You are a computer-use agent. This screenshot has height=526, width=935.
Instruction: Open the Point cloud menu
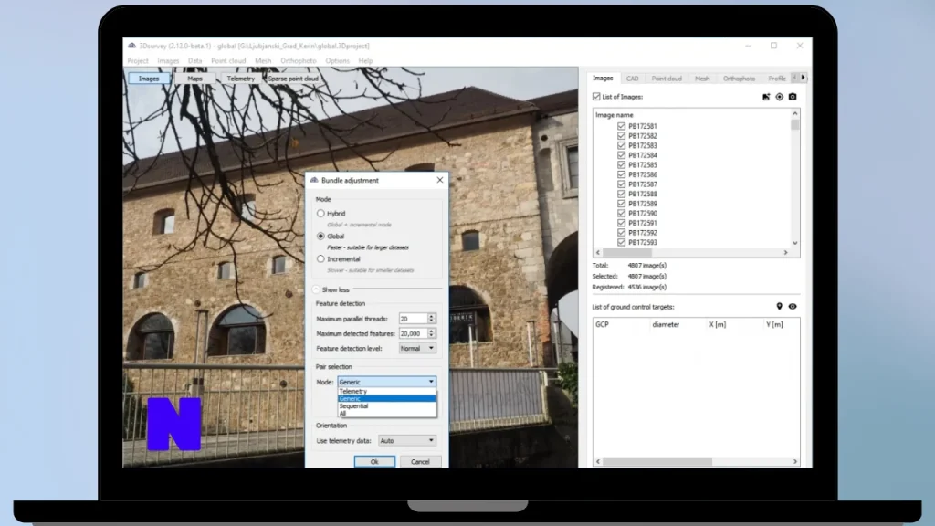[228, 61]
